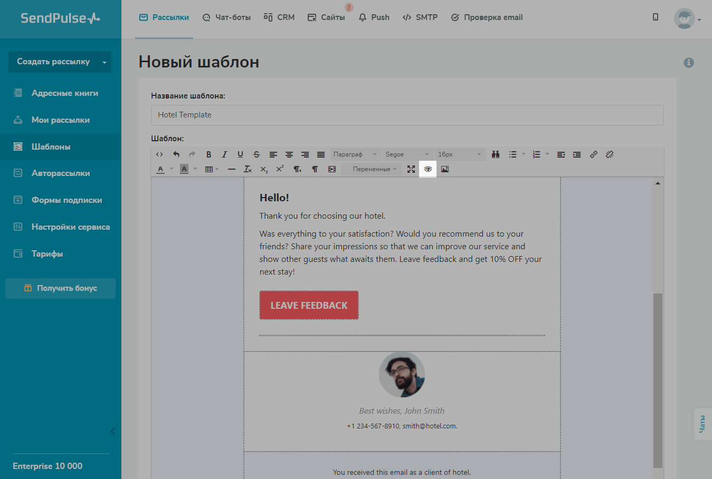This screenshot has width=712, height=479.
Task: Open the text color picker
Action: 161,169
